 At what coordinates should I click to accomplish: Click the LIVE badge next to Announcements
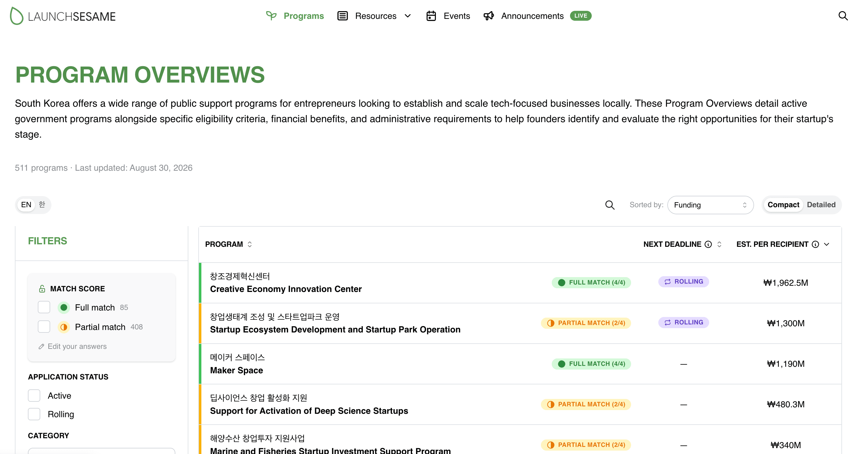(580, 16)
